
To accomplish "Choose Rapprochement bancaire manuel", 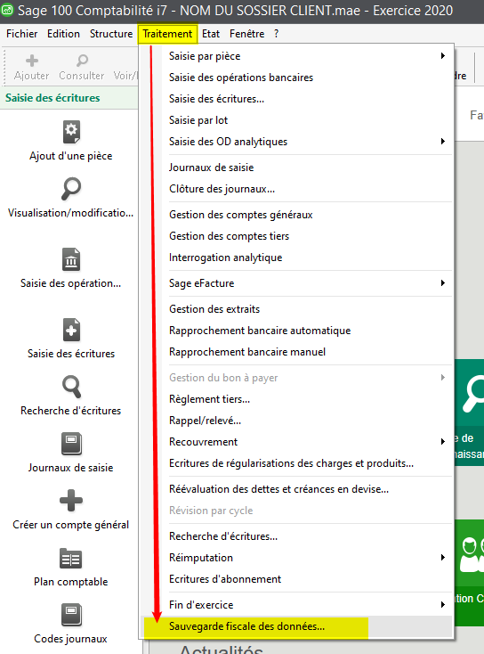I will coord(297,352).
